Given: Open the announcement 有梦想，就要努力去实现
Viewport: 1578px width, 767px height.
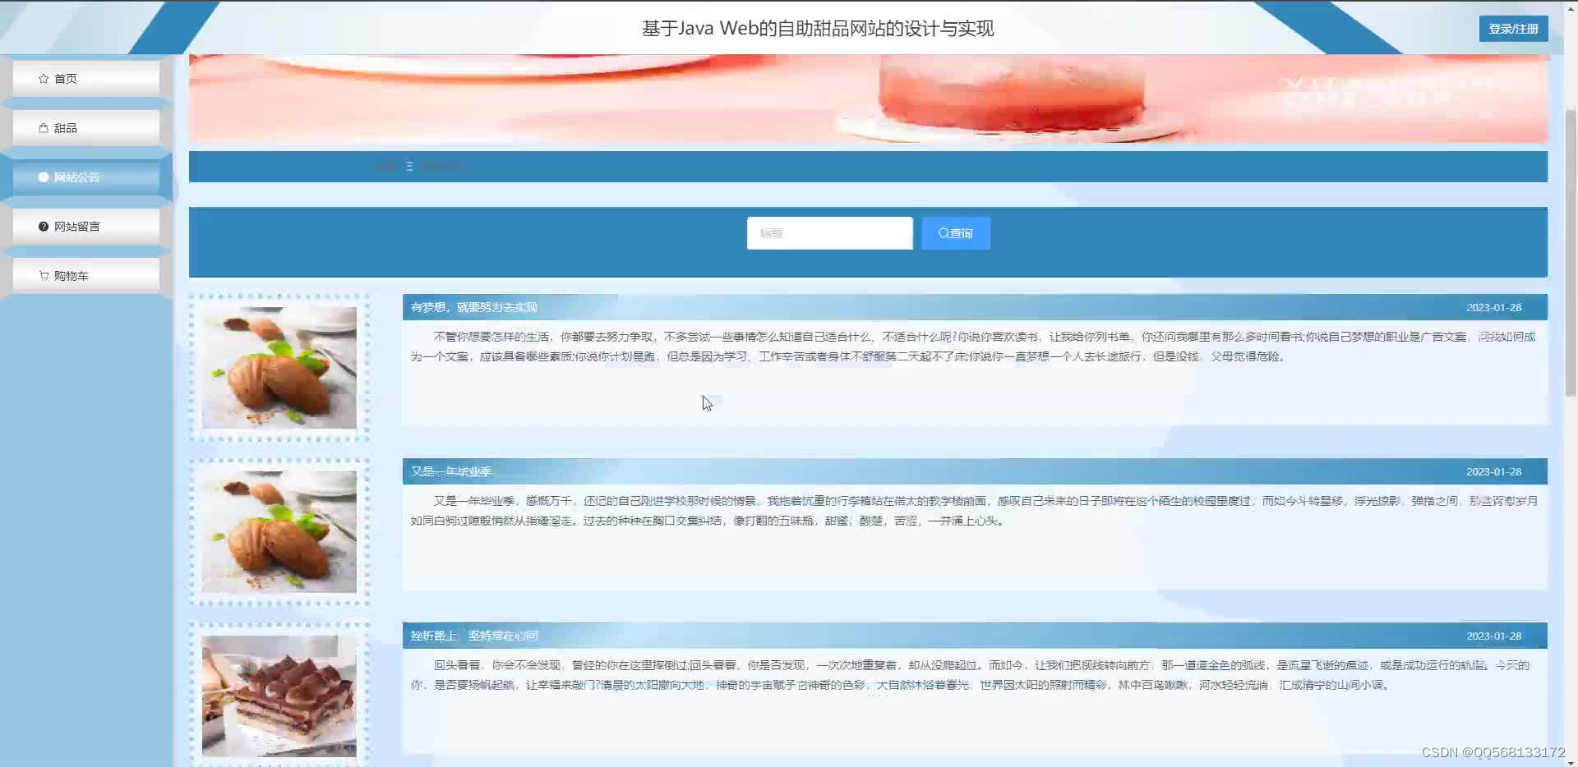Looking at the screenshot, I should point(474,306).
